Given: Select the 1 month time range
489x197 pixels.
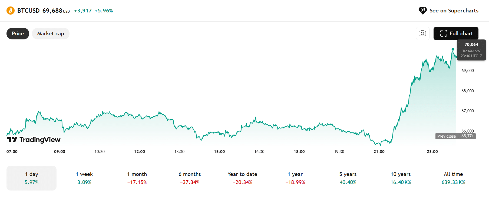Looking at the screenshot, I should tap(137, 178).
